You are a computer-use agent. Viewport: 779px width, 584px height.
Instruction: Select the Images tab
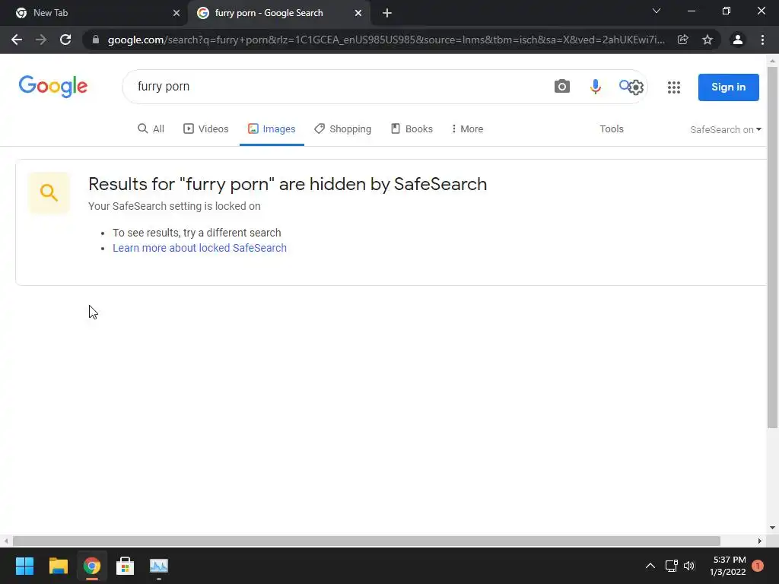coord(272,129)
